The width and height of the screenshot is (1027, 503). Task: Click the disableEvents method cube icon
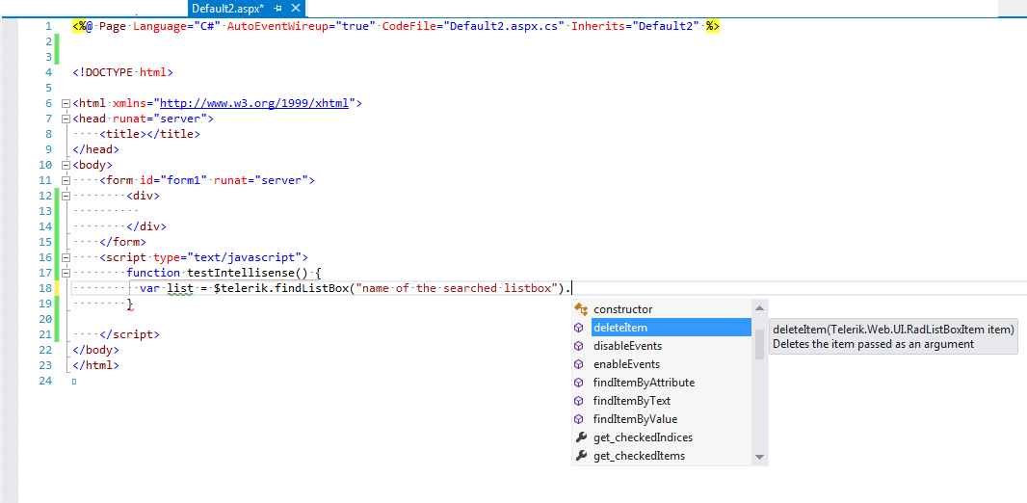click(x=579, y=346)
